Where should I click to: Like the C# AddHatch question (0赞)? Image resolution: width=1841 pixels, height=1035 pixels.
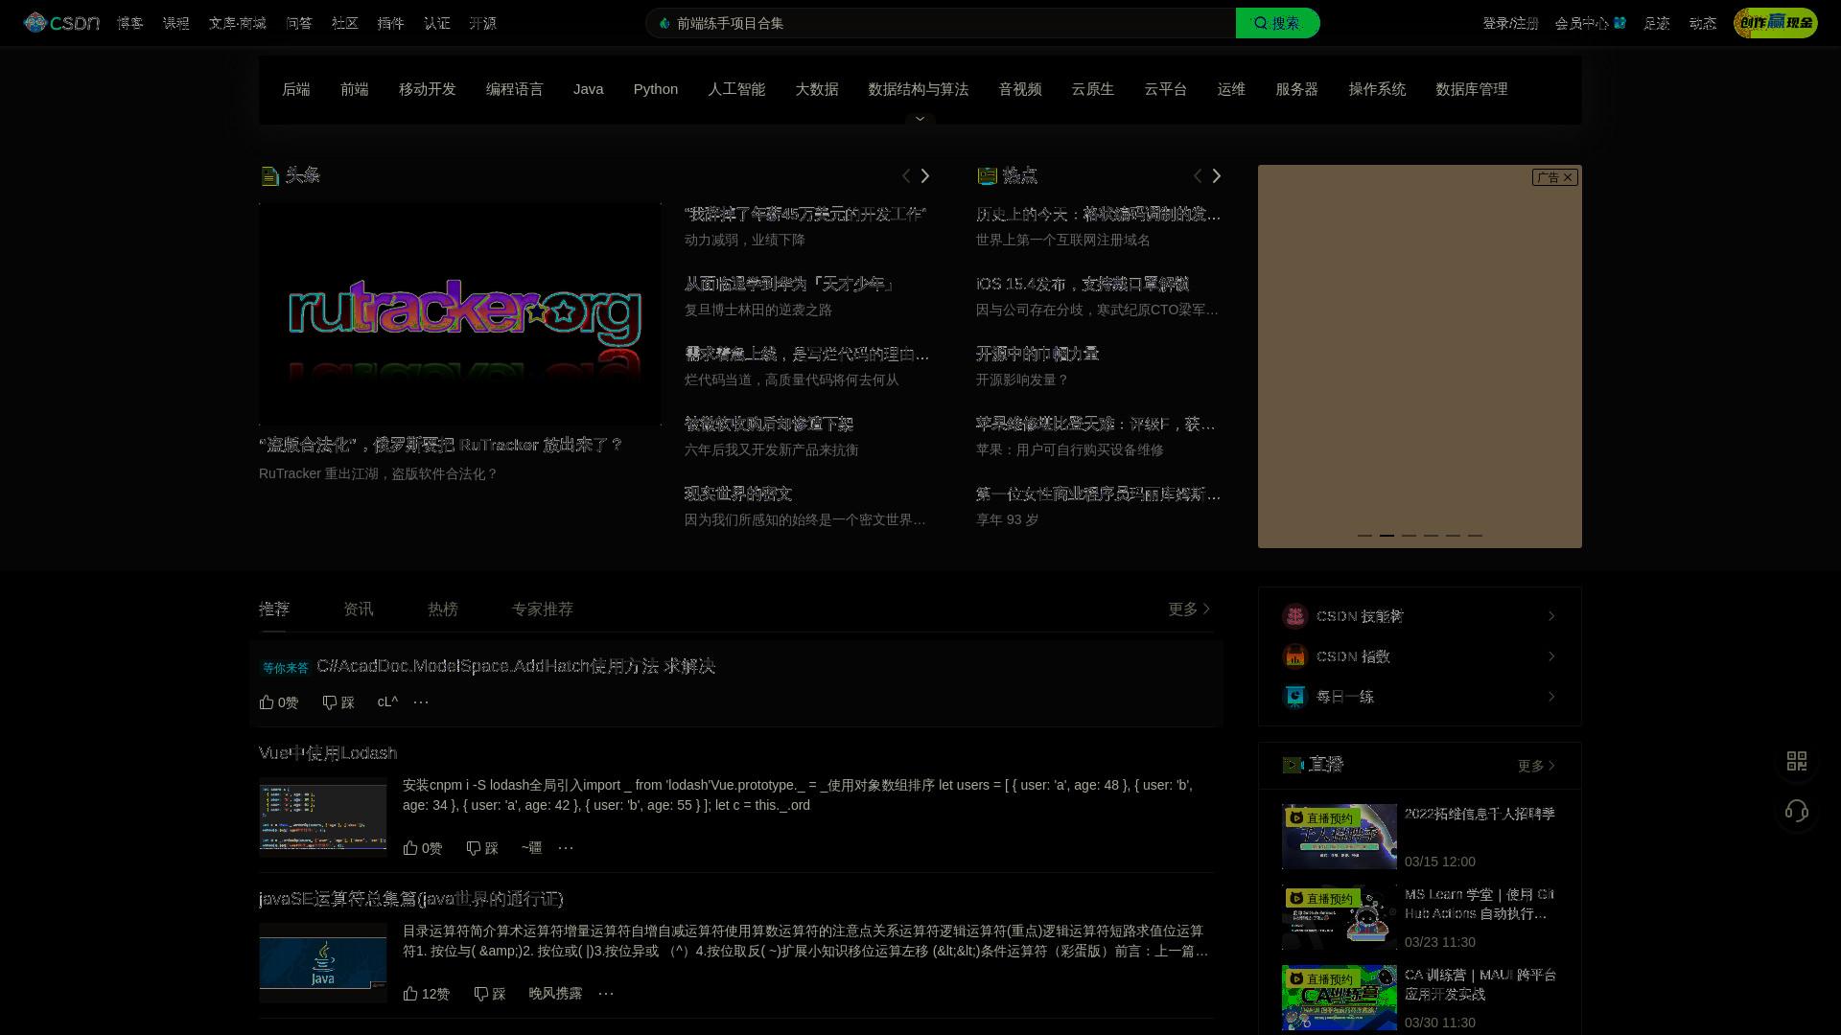click(279, 702)
